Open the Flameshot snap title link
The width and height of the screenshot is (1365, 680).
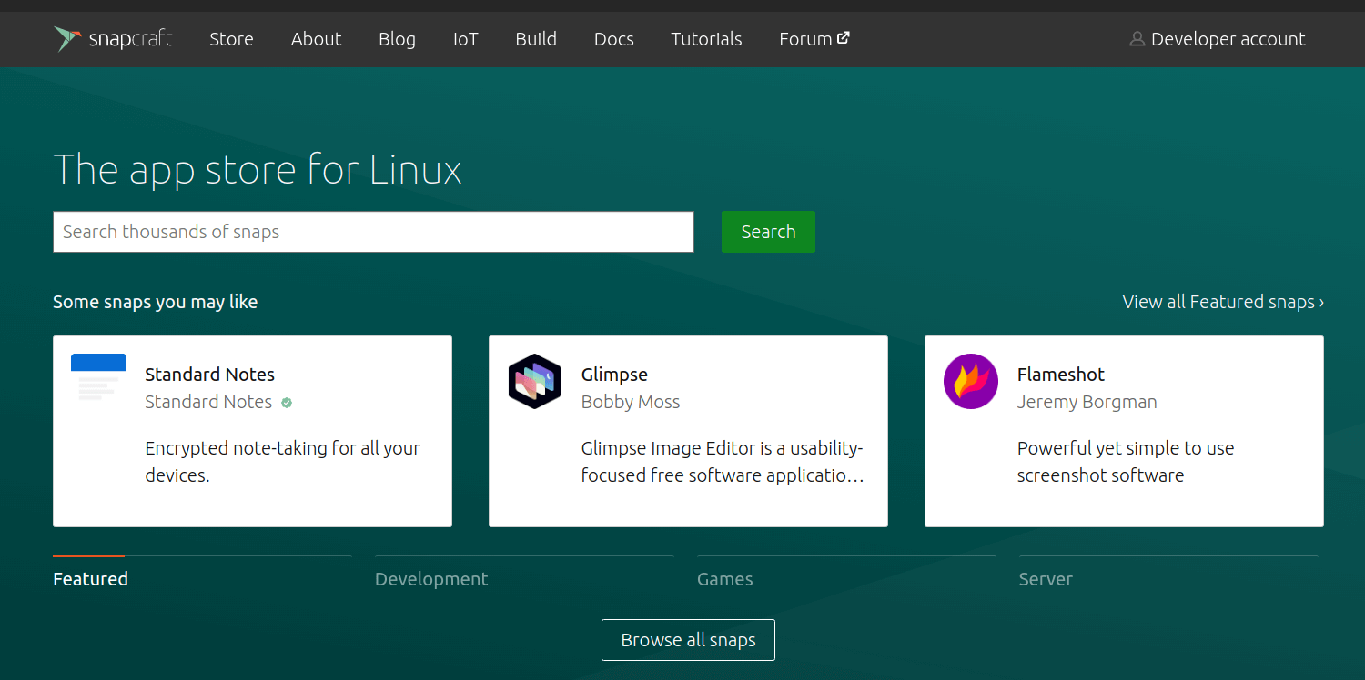[x=1060, y=375]
